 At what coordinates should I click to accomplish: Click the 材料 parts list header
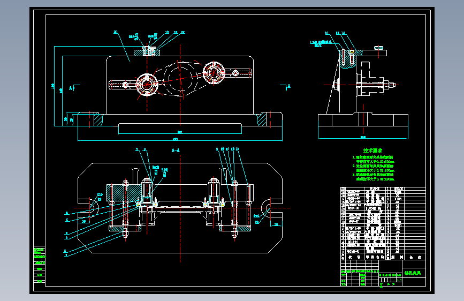click(x=397, y=257)
